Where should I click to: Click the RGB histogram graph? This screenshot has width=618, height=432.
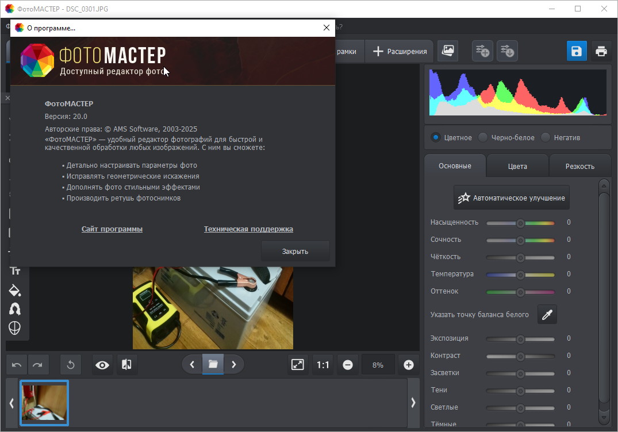517,92
